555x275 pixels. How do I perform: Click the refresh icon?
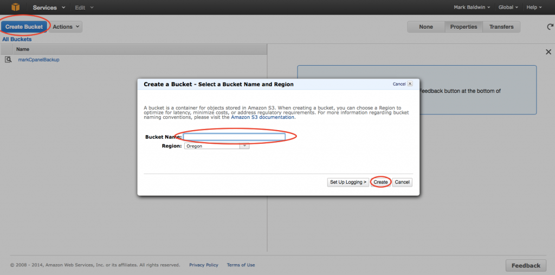tap(550, 27)
